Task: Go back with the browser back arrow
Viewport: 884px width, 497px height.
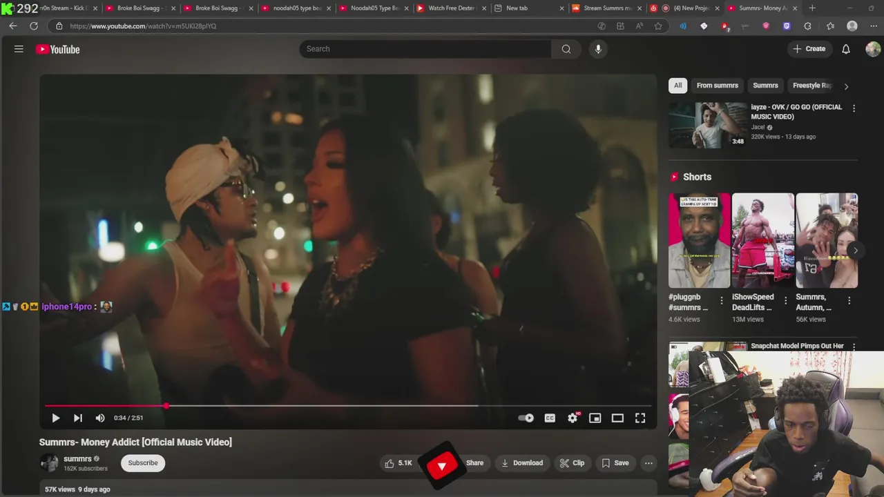Action: click(13, 26)
